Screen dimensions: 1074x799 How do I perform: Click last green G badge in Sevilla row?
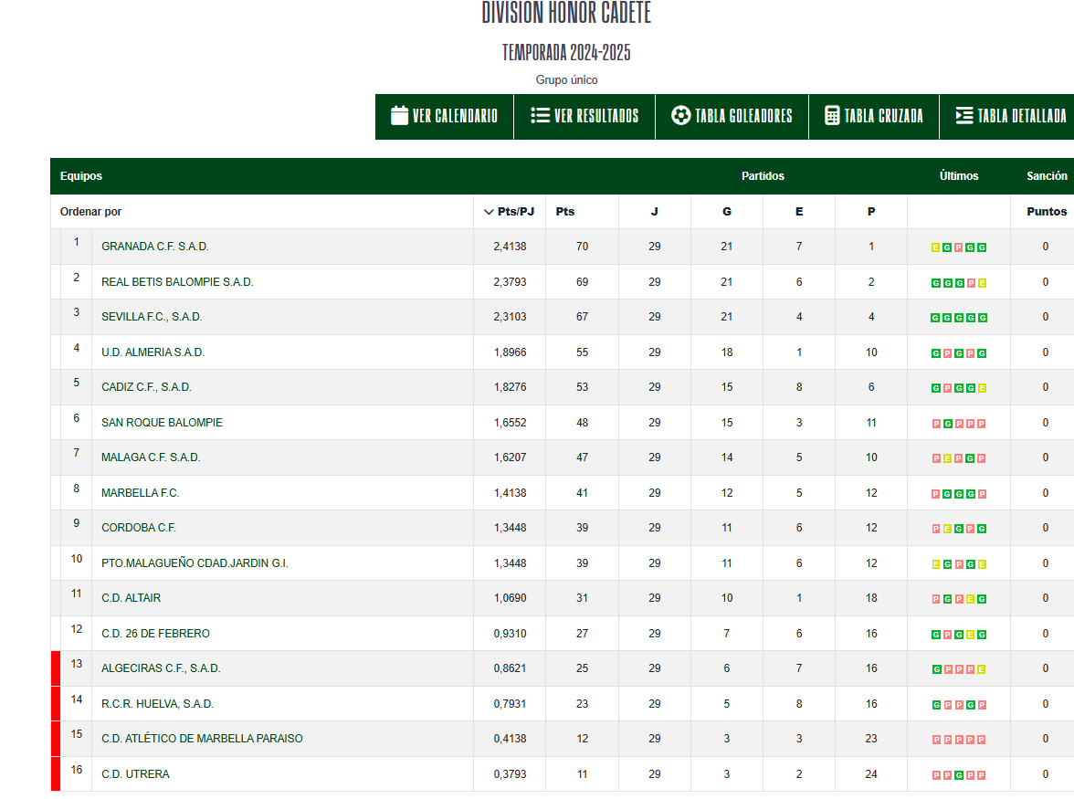pyautogui.click(x=983, y=319)
